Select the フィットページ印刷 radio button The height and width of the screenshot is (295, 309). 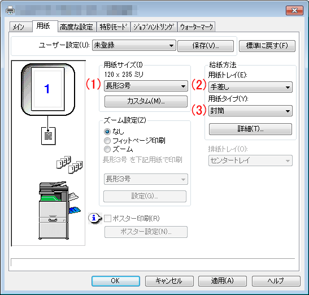click(x=107, y=141)
